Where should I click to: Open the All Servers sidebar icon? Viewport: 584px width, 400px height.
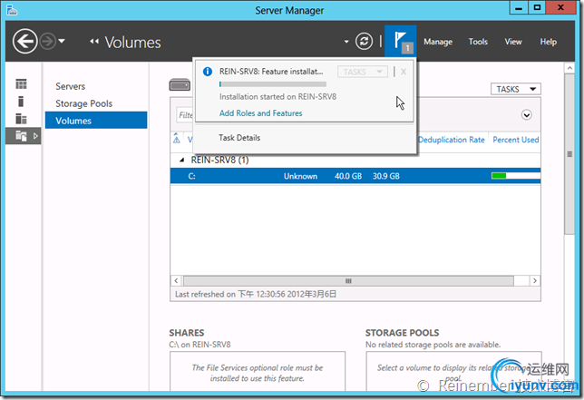[21, 119]
